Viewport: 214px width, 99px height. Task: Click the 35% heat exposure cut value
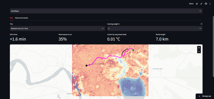point(63,39)
